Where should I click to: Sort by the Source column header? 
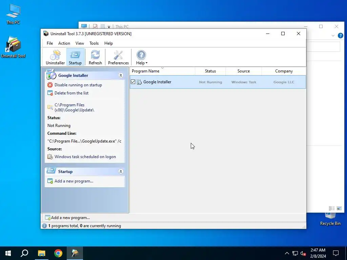[x=243, y=71]
